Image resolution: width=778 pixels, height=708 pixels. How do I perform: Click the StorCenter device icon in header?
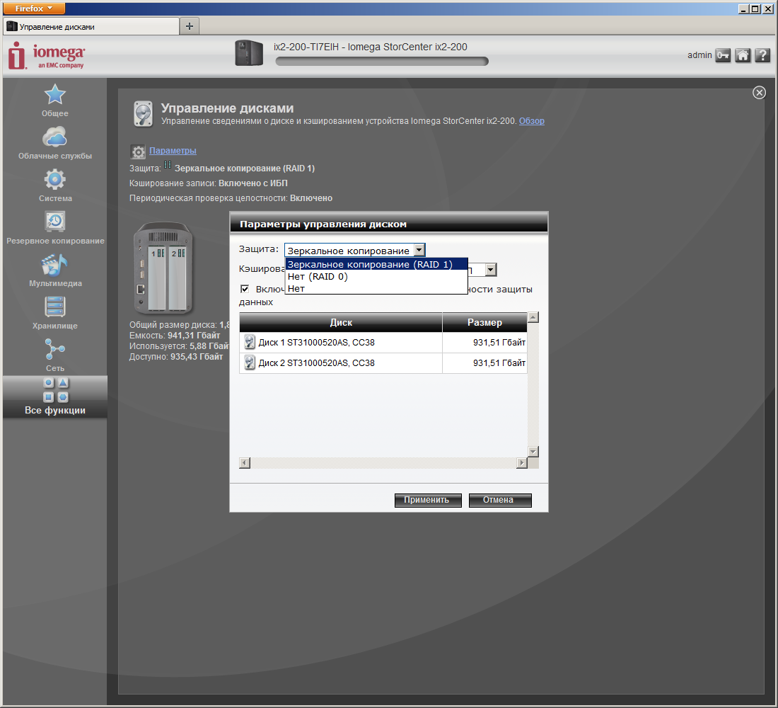point(249,53)
